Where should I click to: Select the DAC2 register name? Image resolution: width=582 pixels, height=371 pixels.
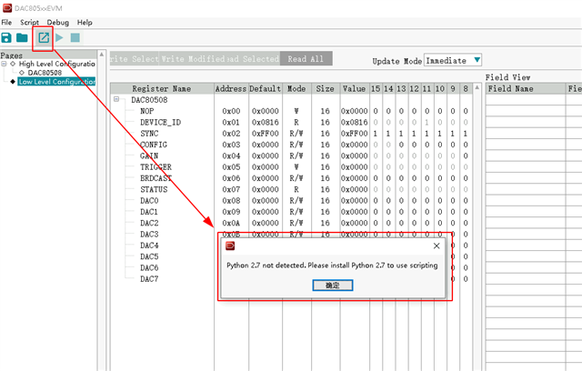pyautogui.click(x=149, y=223)
